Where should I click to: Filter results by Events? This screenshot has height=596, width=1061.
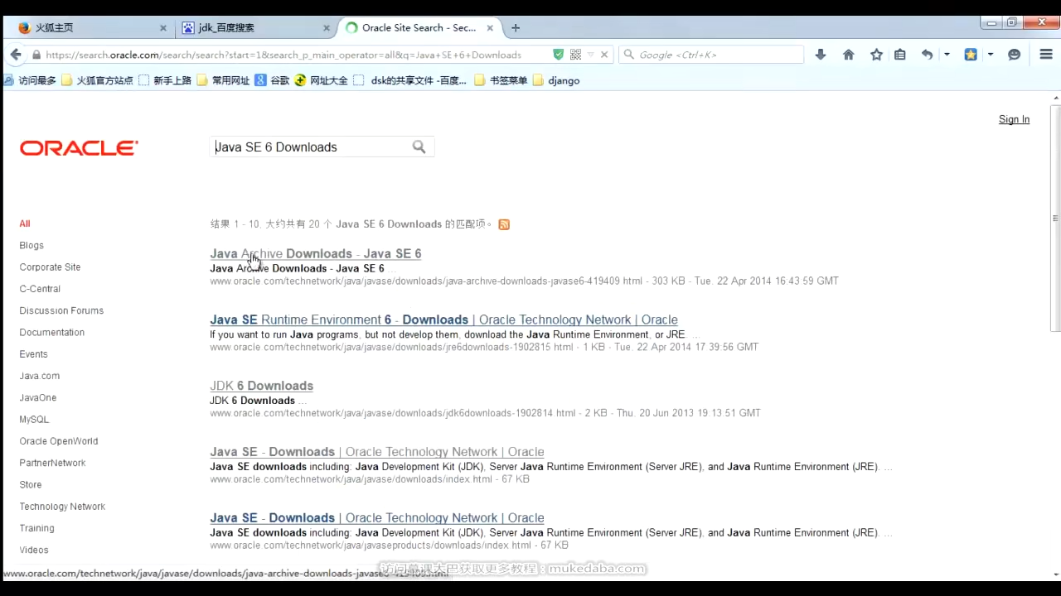(x=33, y=354)
